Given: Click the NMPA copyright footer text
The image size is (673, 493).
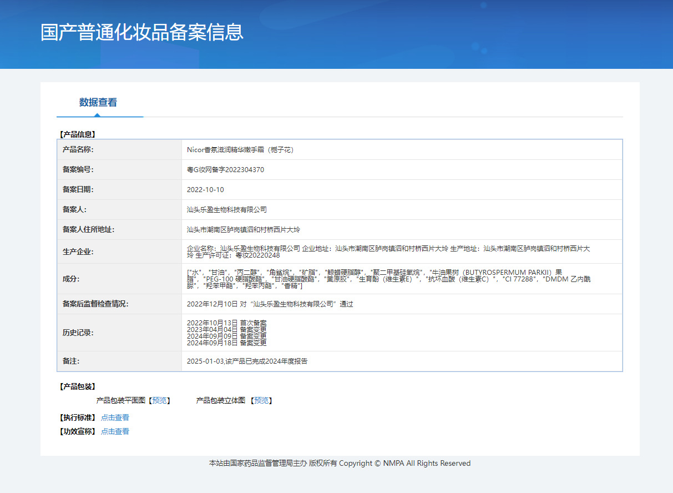Looking at the screenshot, I should [340, 463].
